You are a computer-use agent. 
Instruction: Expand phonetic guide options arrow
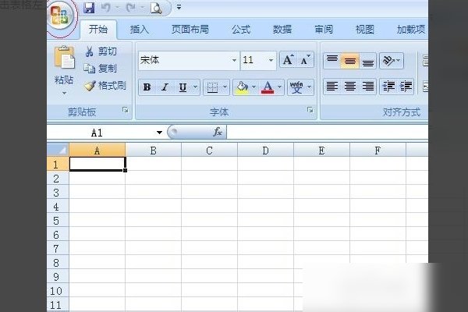tap(309, 87)
